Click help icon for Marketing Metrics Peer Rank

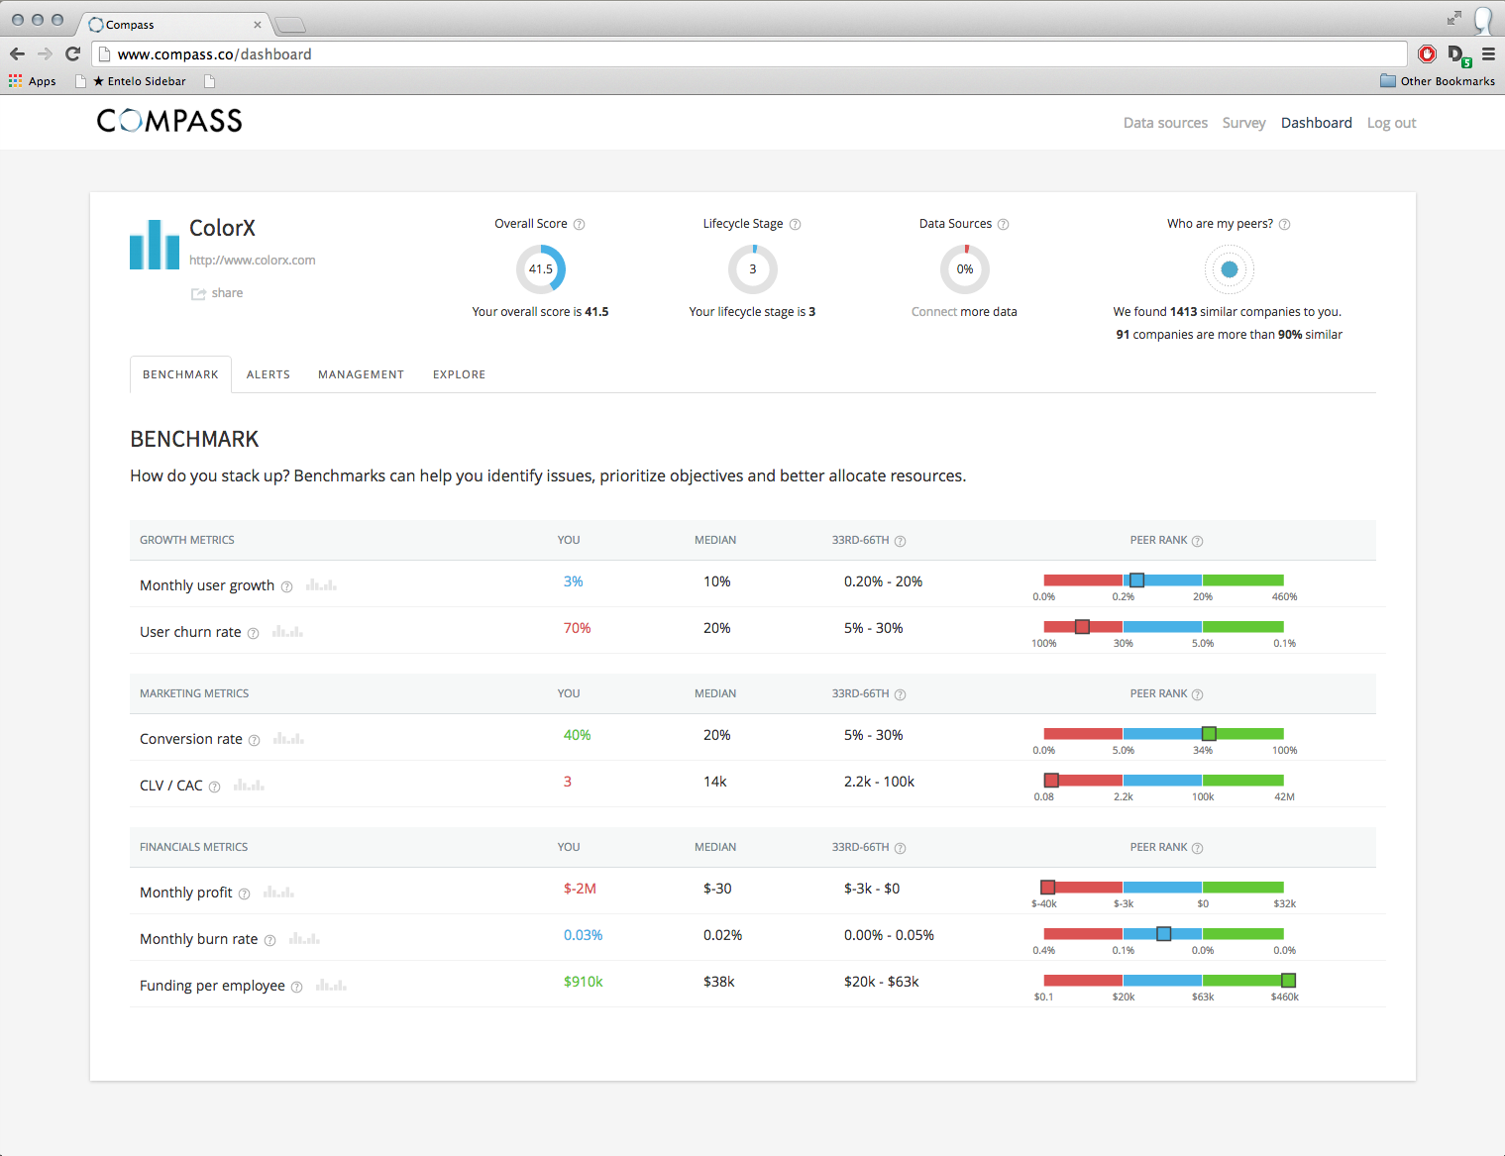(1198, 694)
